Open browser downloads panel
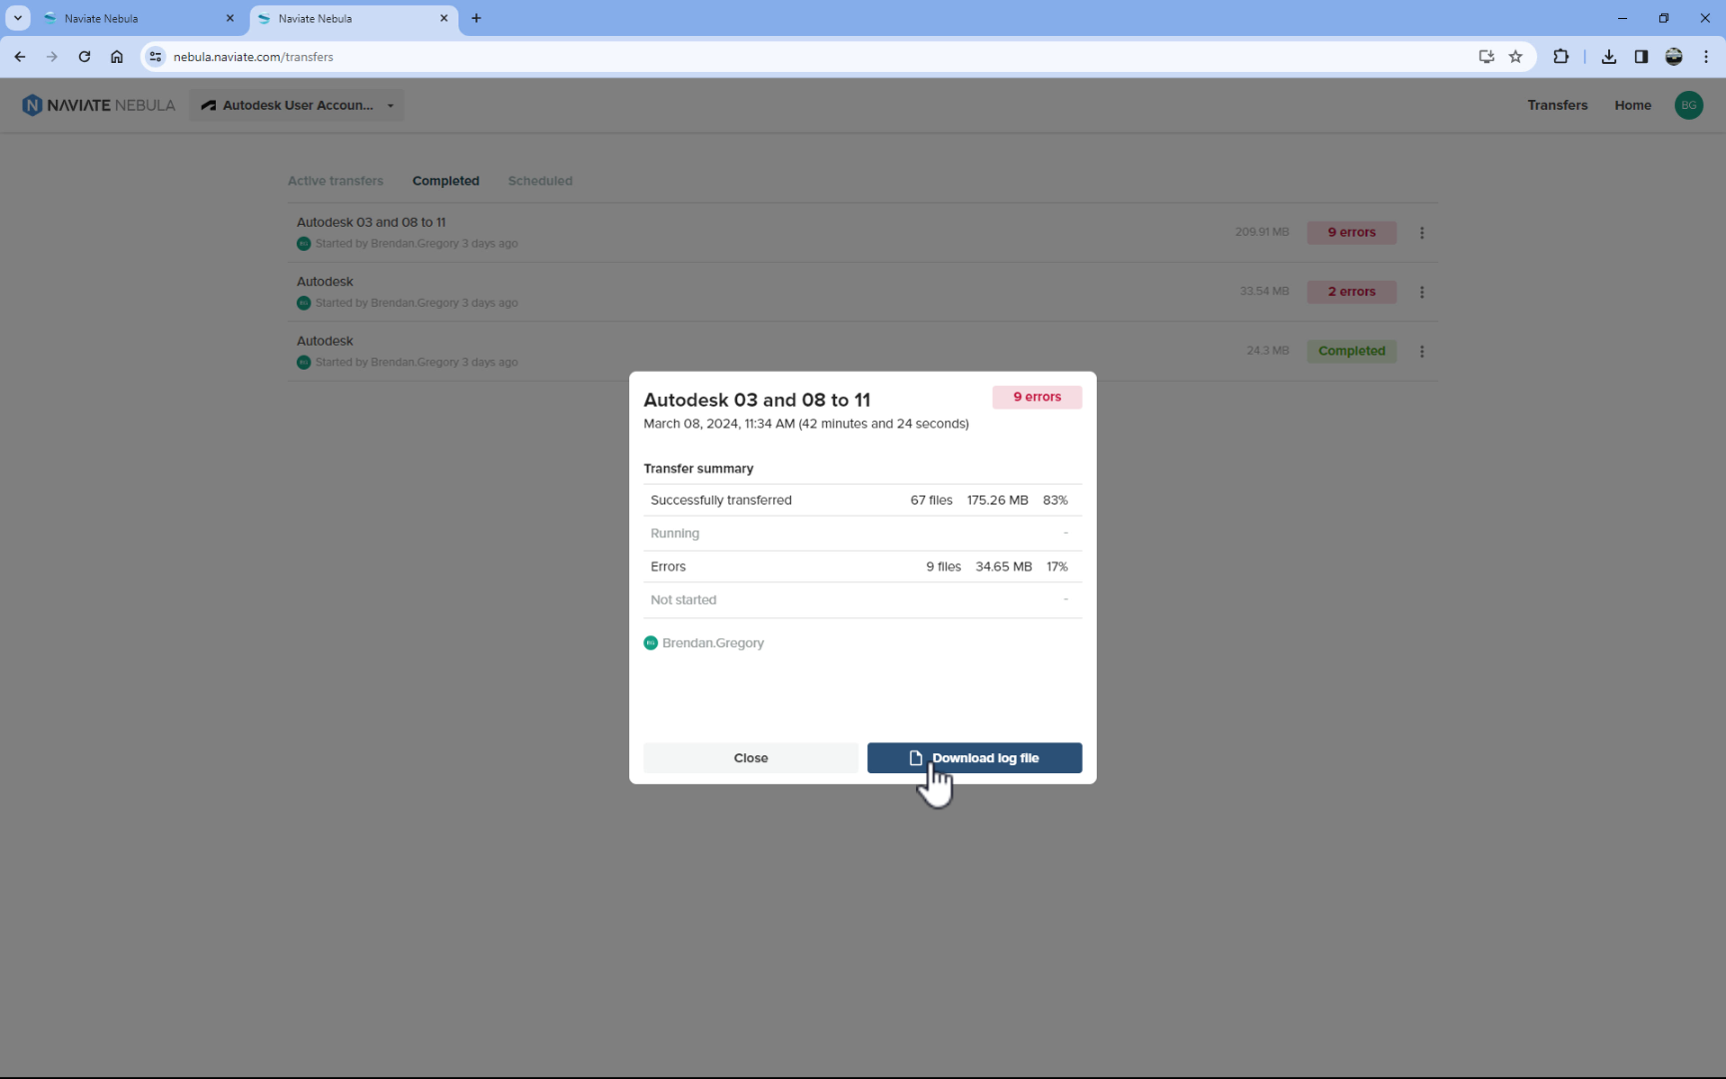This screenshot has width=1726, height=1079. pyautogui.click(x=1608, y=57)
